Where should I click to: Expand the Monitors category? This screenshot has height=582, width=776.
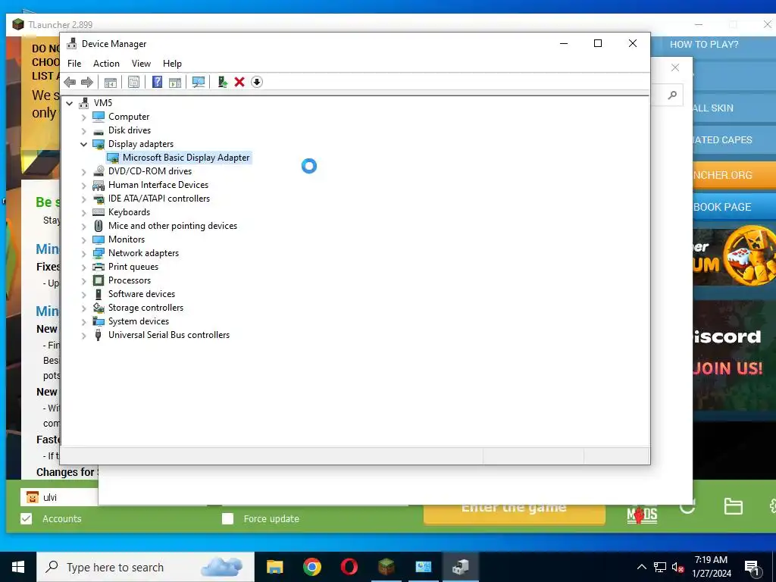[x=83, y=239]
